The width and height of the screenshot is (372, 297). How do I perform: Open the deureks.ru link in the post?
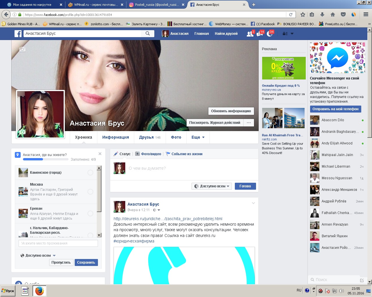pos(168,219)
